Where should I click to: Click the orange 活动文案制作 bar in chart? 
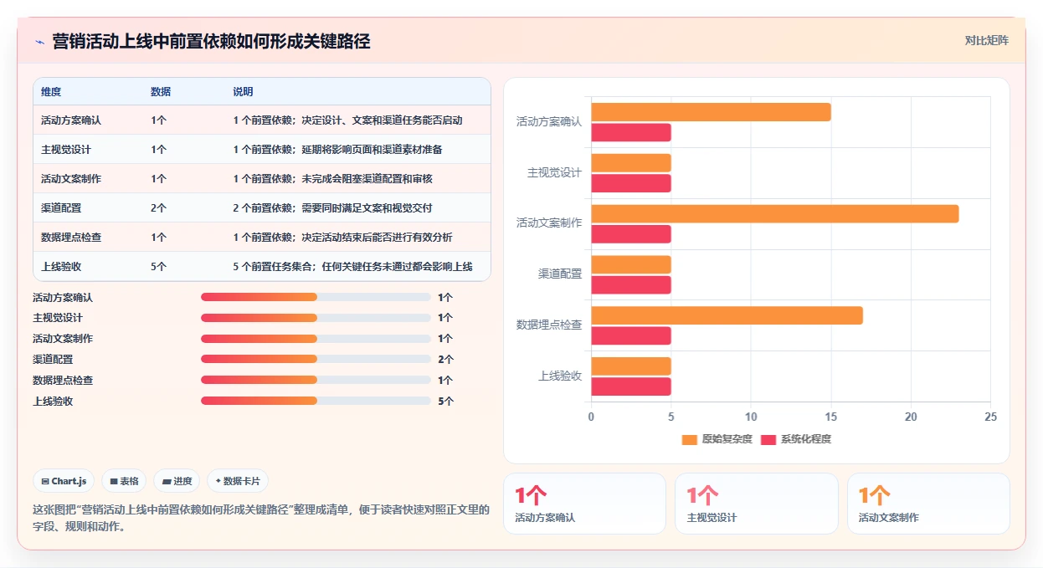[775, 214]
